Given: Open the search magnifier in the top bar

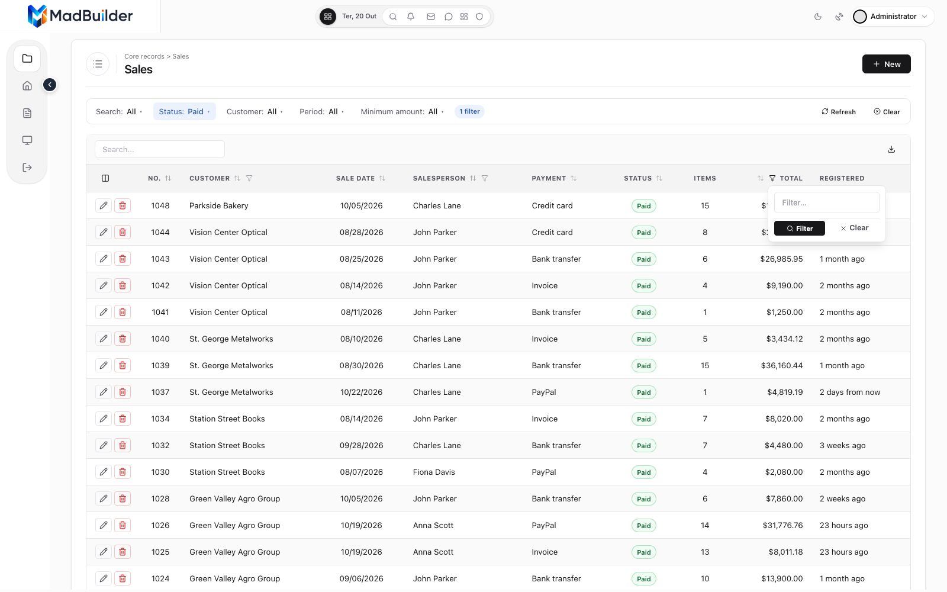Looking at the screenshot, I should 393,17.
